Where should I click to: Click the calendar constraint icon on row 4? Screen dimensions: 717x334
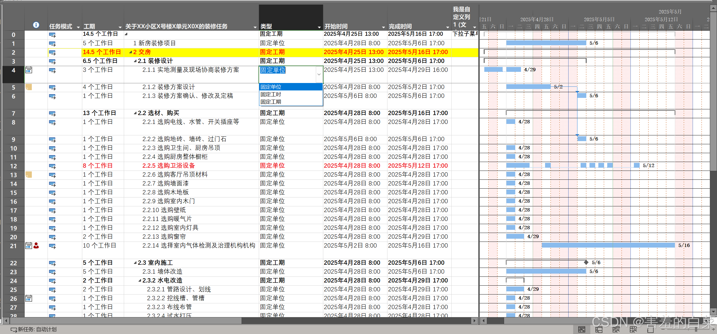point(29,70)
